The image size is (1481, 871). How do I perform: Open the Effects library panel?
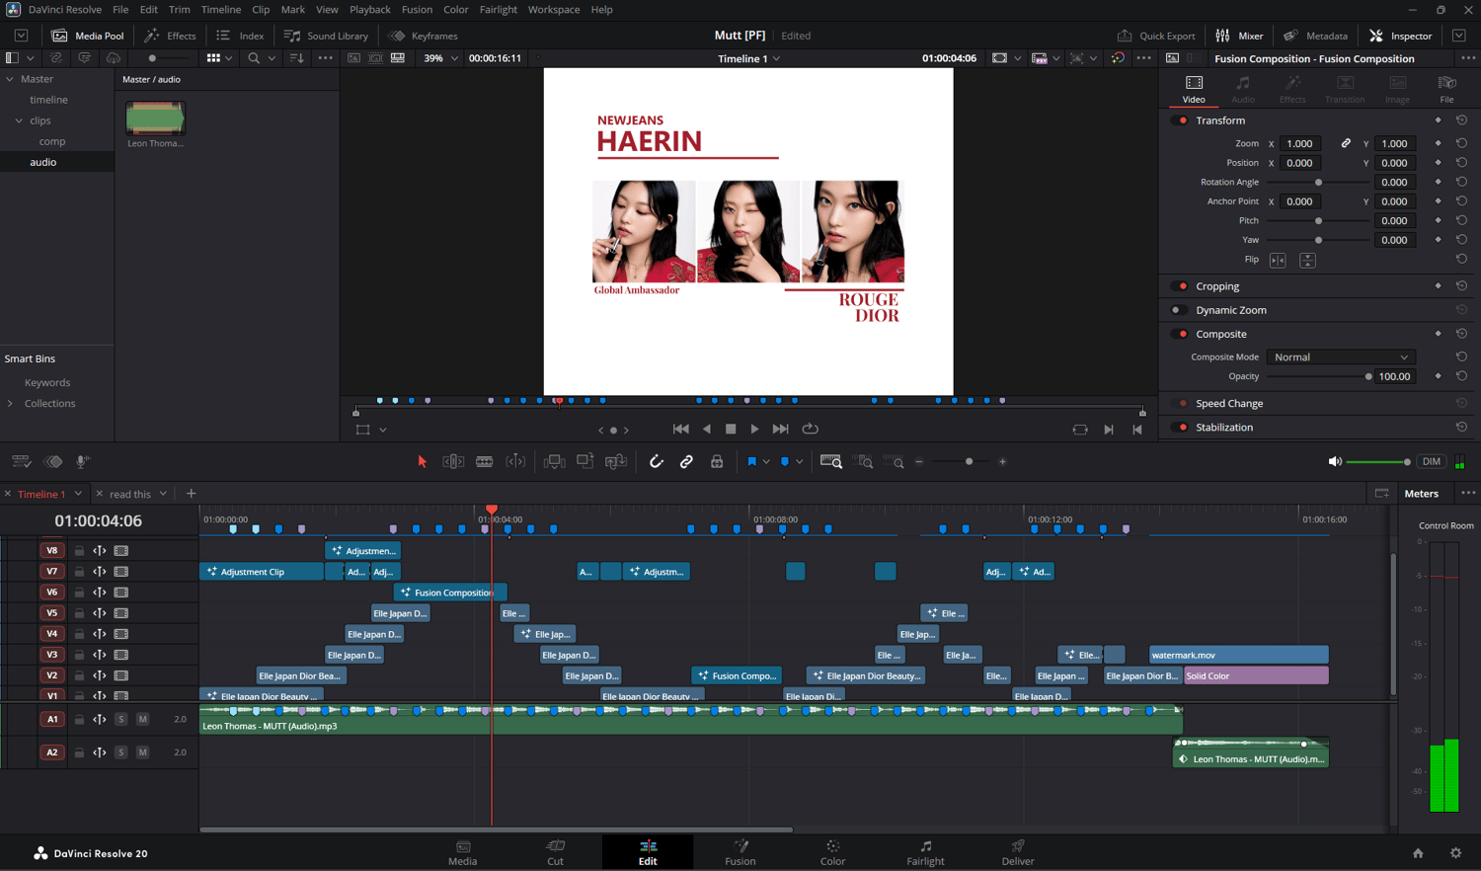click(170, 36)
